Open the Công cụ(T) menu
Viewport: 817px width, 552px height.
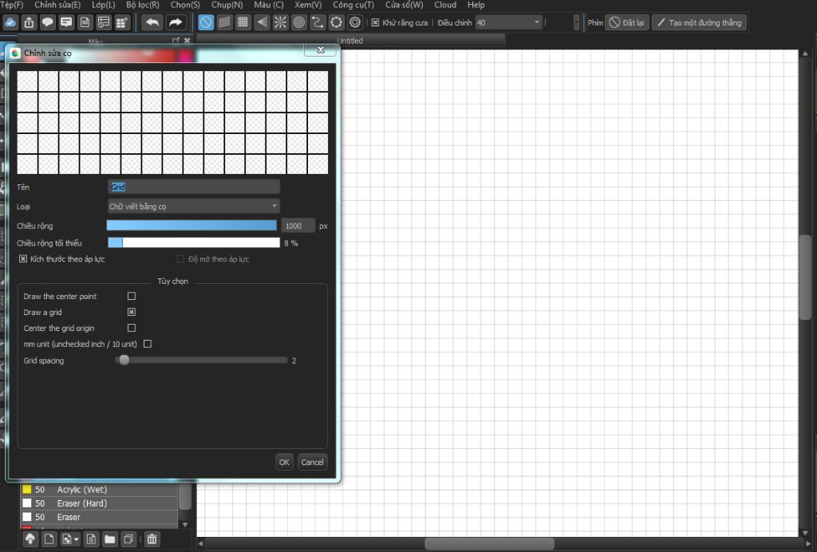(x=353, y=5)
